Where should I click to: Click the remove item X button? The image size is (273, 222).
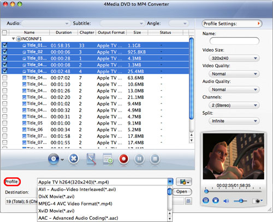(74, 159)
